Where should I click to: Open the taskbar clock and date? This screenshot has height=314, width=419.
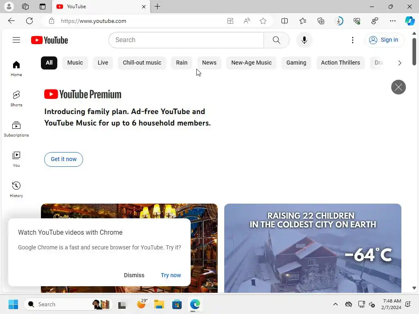coord(391,304)
